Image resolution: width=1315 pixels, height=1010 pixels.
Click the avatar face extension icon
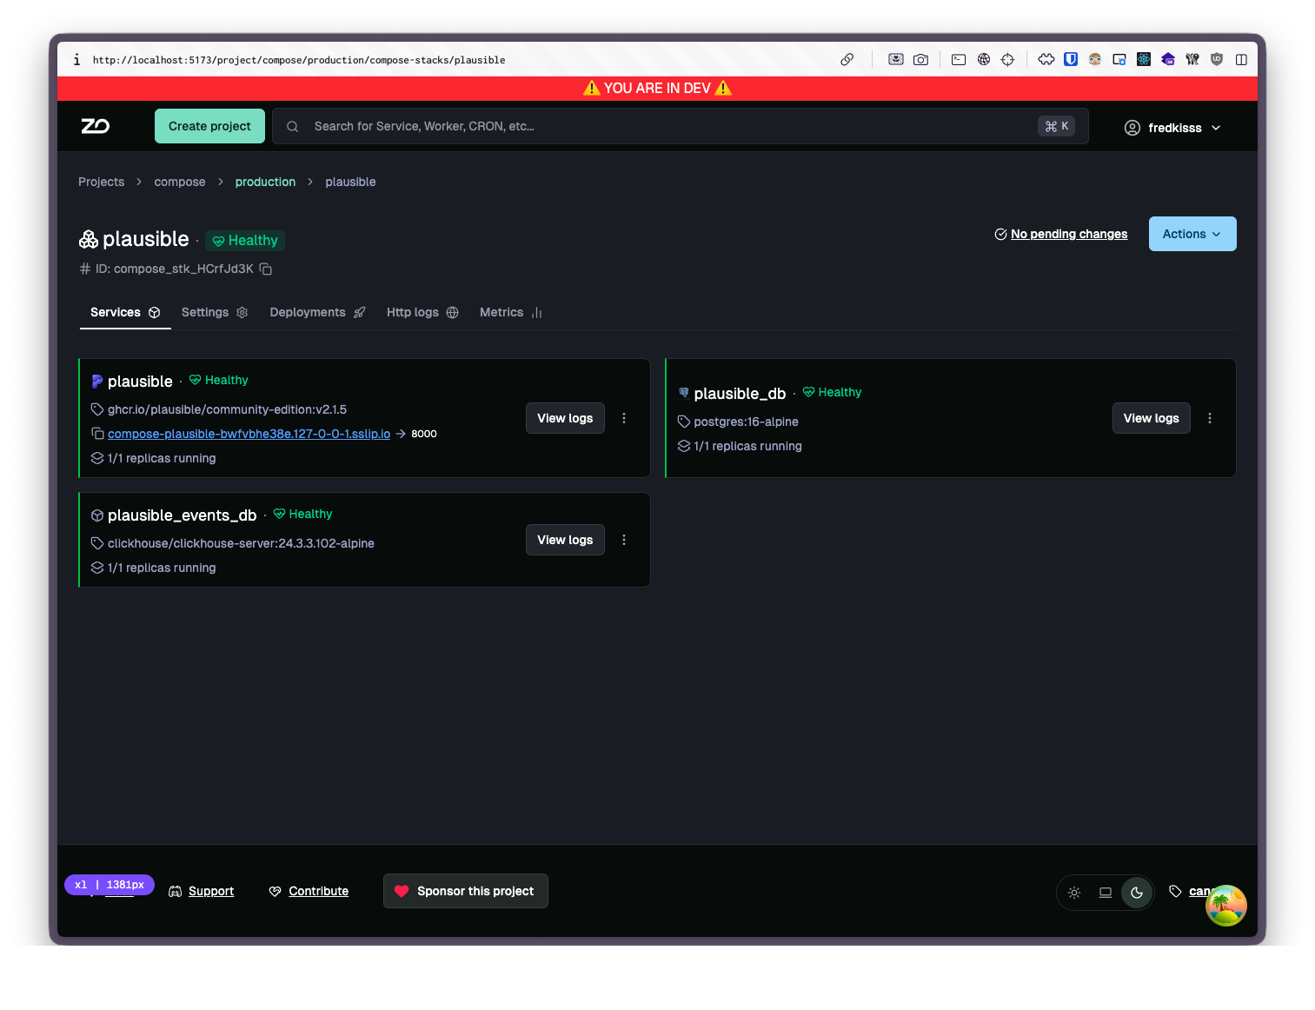[1095, 60]
